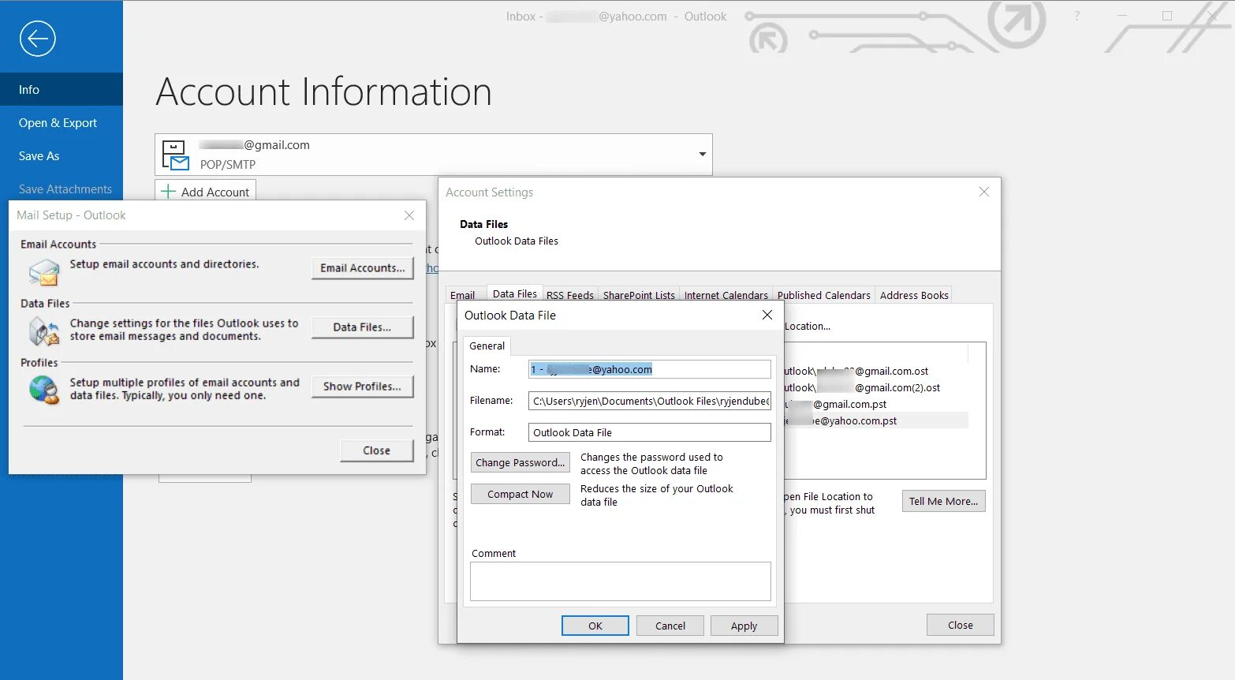This screenshot has height=680, width=1235.
Task: Switch to the SharePoint Lists tab
Action: point(639,295)
